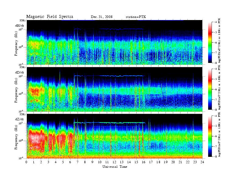Image resolution: width=241 pixels, height=186 pixels.
Task: Click the date "Dec. 31, 2008"
Action: click(102, 17)
